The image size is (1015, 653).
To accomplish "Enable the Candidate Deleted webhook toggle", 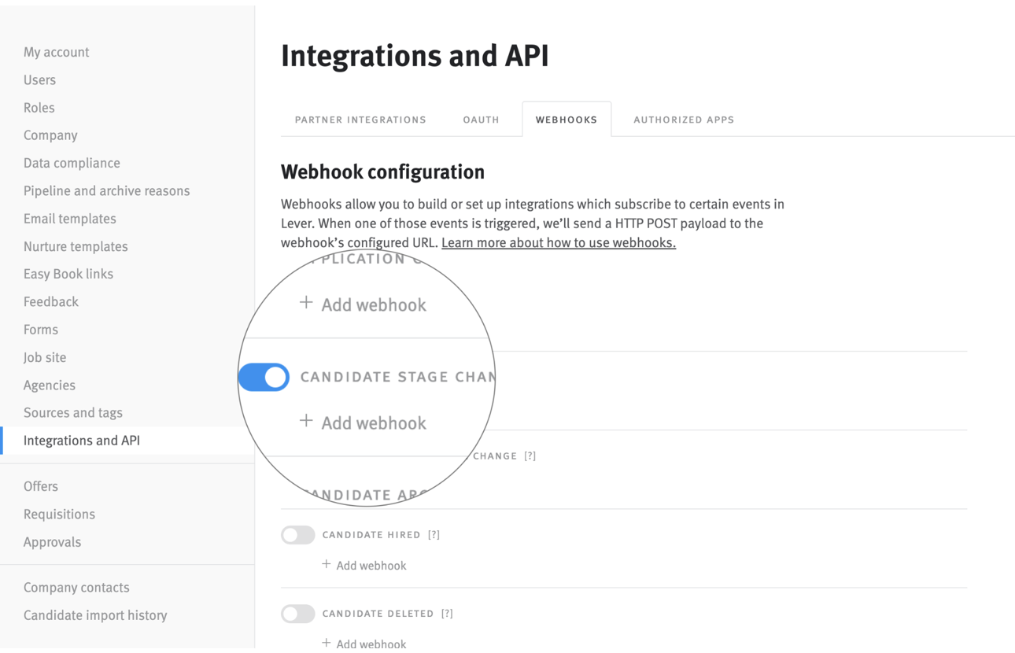I will point(298,614).
